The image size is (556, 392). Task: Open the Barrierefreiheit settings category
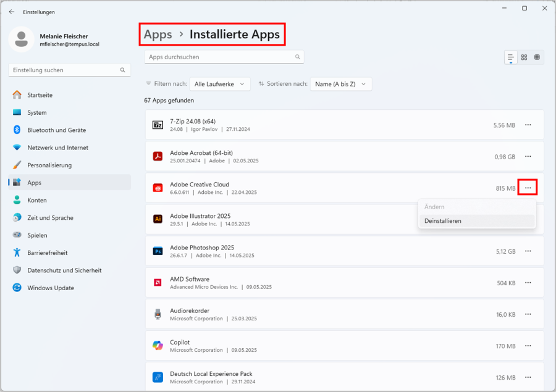[69, 252]
